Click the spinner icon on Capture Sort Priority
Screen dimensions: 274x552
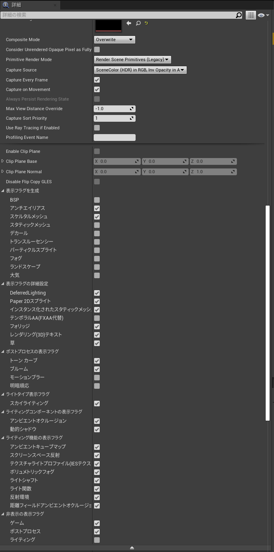[132, 118]
